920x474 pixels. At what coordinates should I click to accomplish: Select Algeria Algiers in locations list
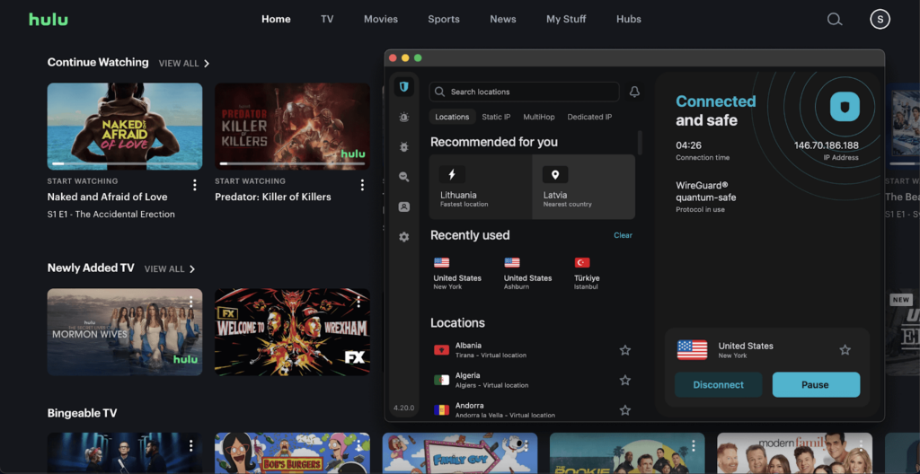point(532,380)
